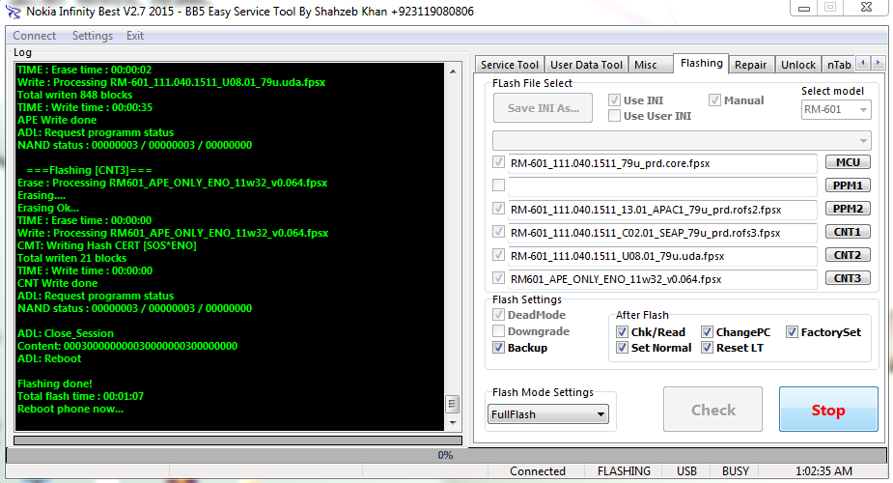The width and height of the screenshot is (893, 483).
Task: Click the RM601_APE_ONLY CNT3 file path field
Action: pos(661,279)
